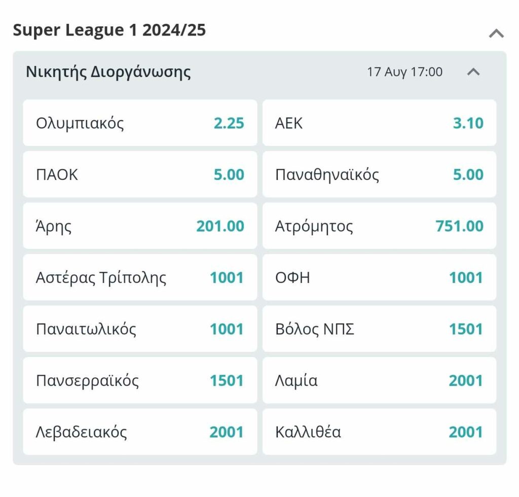
Task: Add Καλλιθέα 2001 selection
Action: [x=379, y=432]
